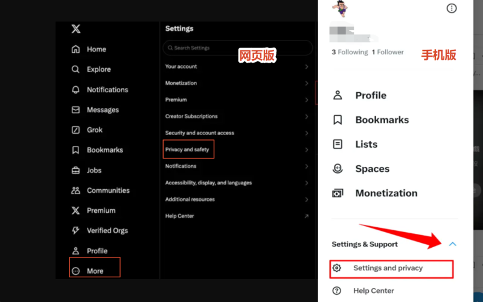Click the Bookmarks icon in left sidebar
The width and height of the screenshot is (483, 302).
[75, 150]
